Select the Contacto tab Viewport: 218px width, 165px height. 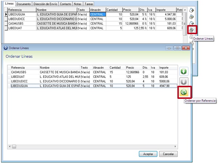pos(65,4)
